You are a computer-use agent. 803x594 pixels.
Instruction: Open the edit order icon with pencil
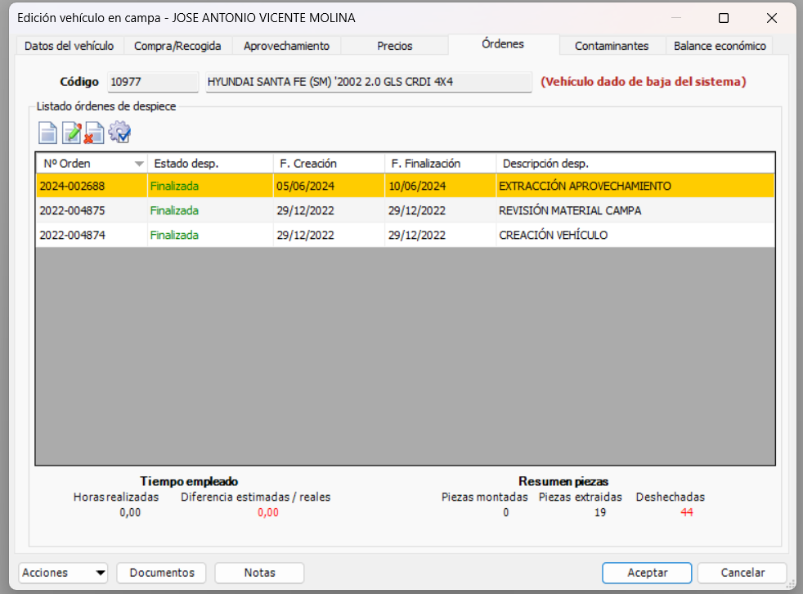coord(71,132)
